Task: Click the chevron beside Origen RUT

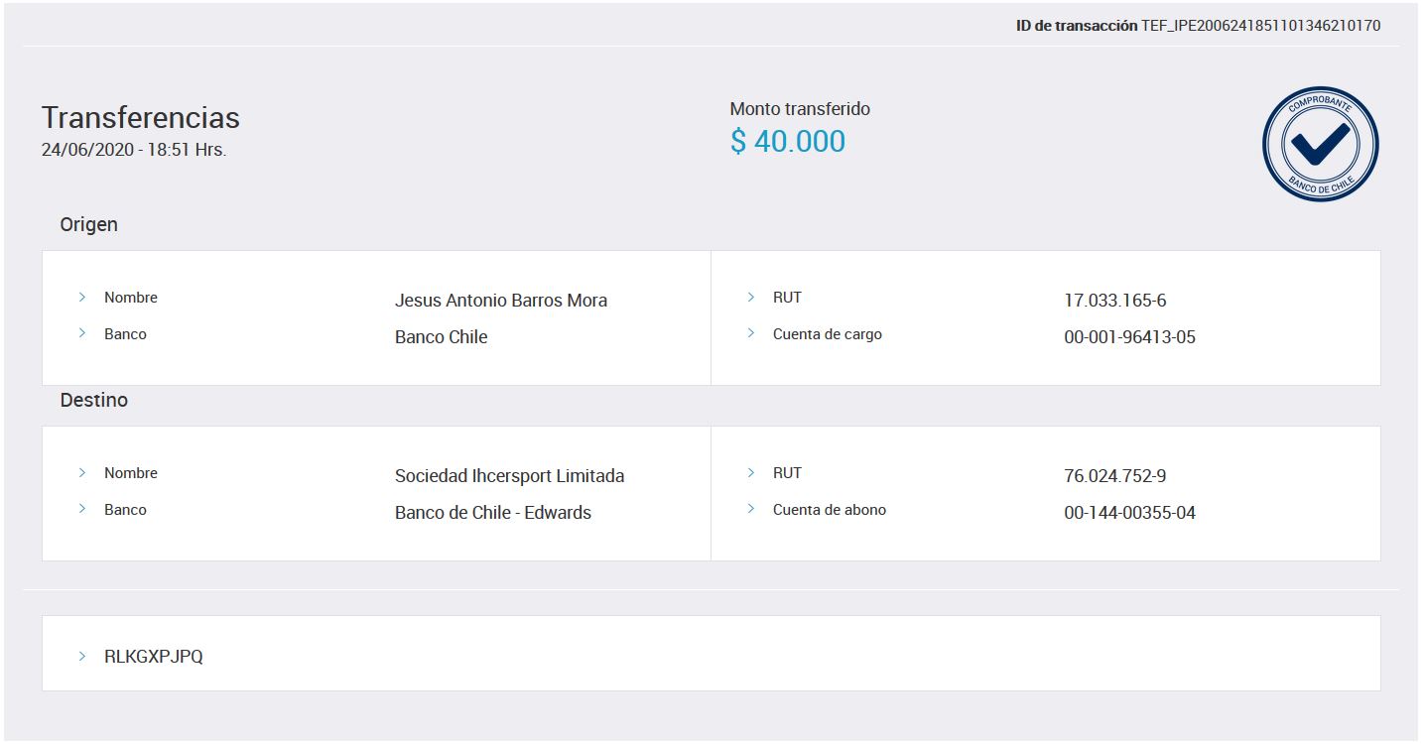Action: click(751, 297)
